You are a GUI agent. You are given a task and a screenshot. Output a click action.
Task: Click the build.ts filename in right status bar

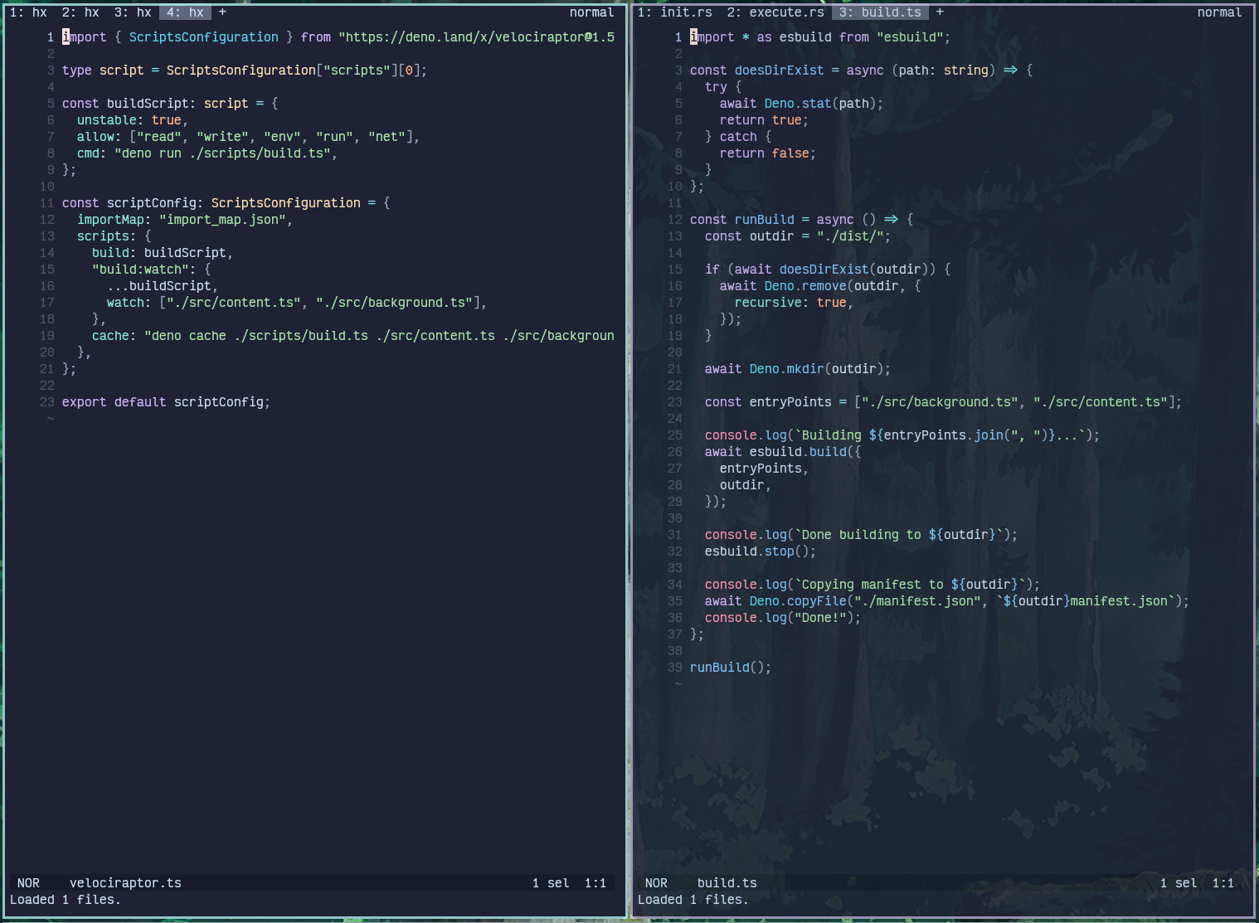(x=727, y=882)
